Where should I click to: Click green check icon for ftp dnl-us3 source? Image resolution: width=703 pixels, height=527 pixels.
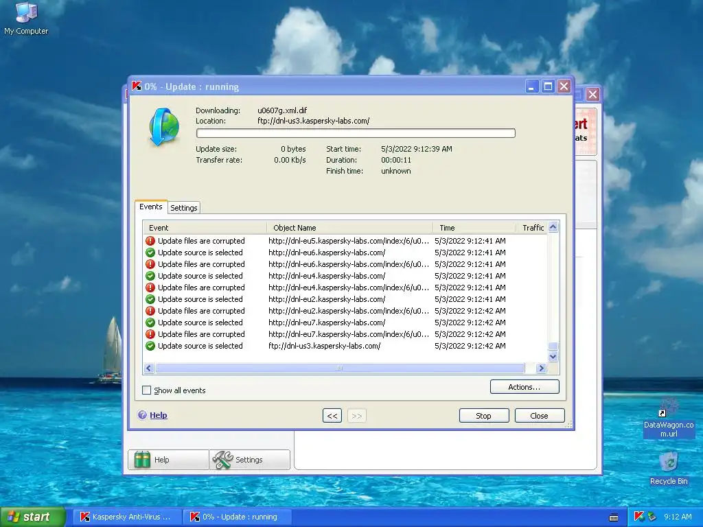150,346
